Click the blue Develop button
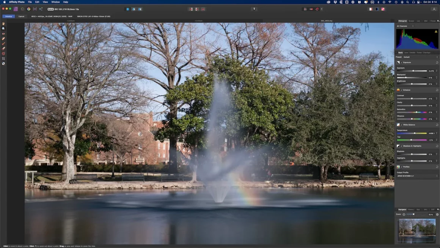The height and width of the screenshot is (248, 440). (8, 16)
